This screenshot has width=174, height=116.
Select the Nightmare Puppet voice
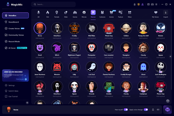pos(74,48)
